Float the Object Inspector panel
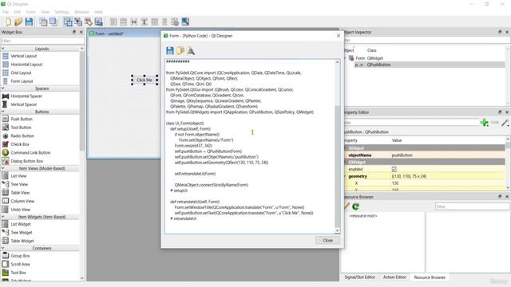This screenshot has width=511, height=287. point(500,32)
